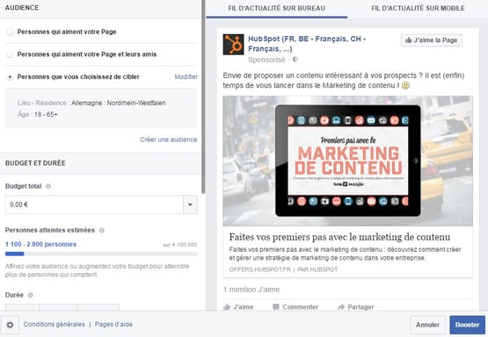Click the Personnes atteintes estimées info icon
Image resolution: width=488 pixels, height=337 pixels.
(x=101, y=230)
